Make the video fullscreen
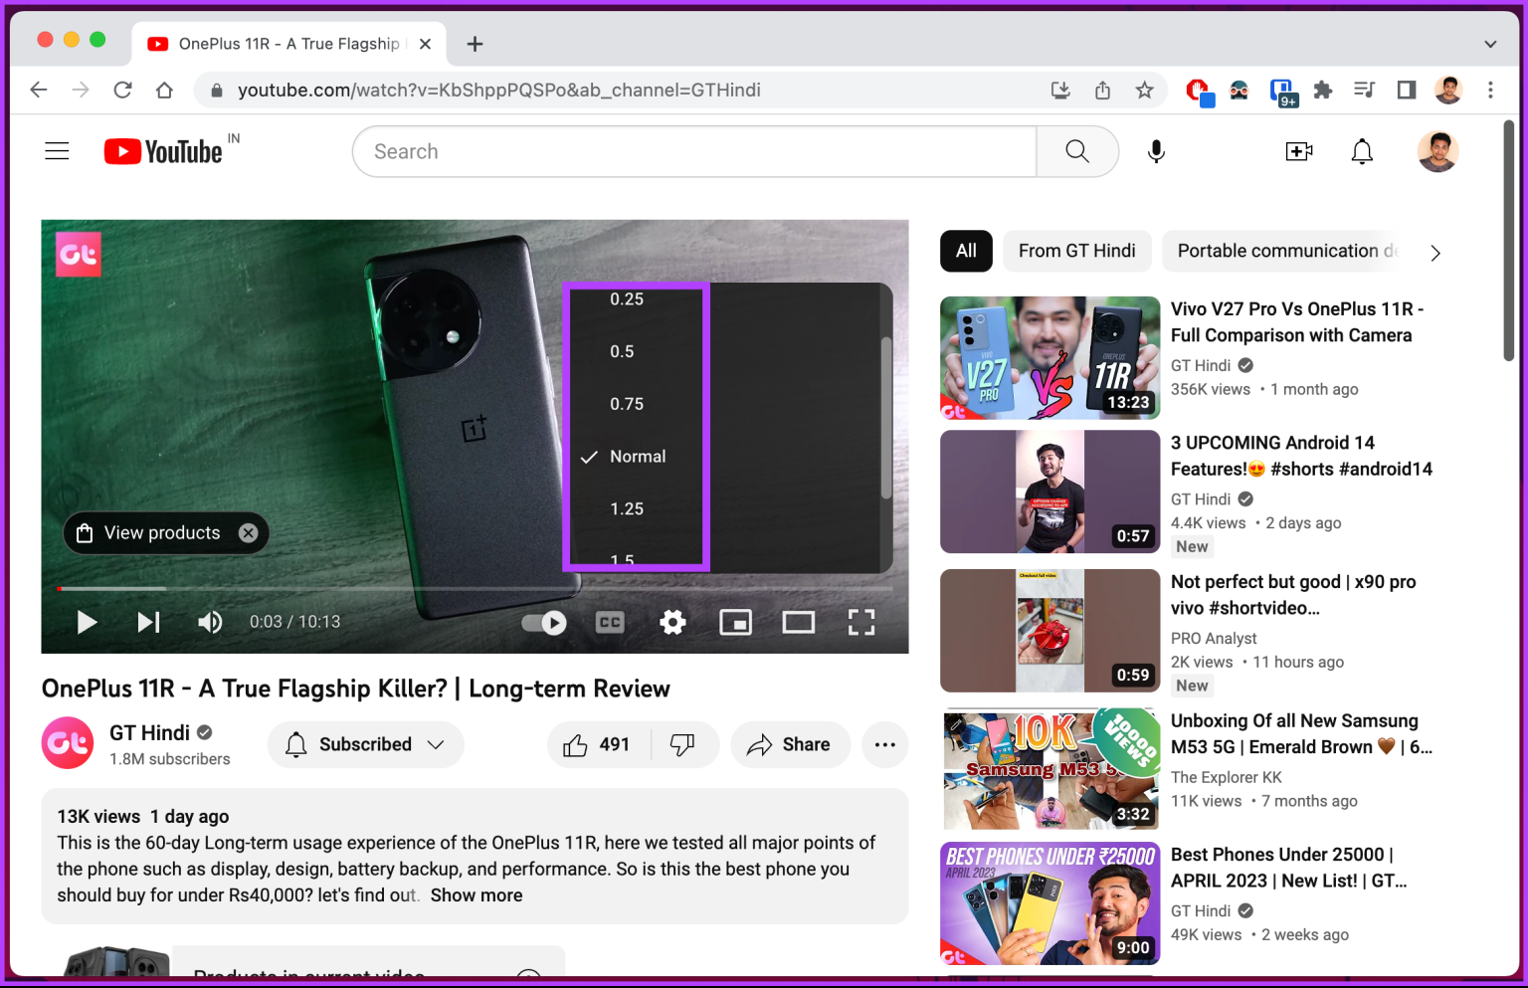The width and height of the screenshot is (1528, 988). [861, 622]
